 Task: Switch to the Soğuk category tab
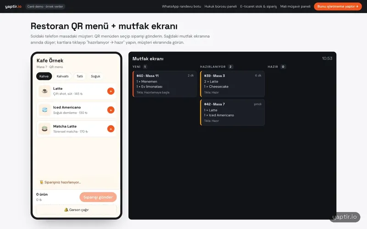coord(95,76)
